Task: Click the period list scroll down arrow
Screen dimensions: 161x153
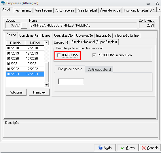Action: 46,85
